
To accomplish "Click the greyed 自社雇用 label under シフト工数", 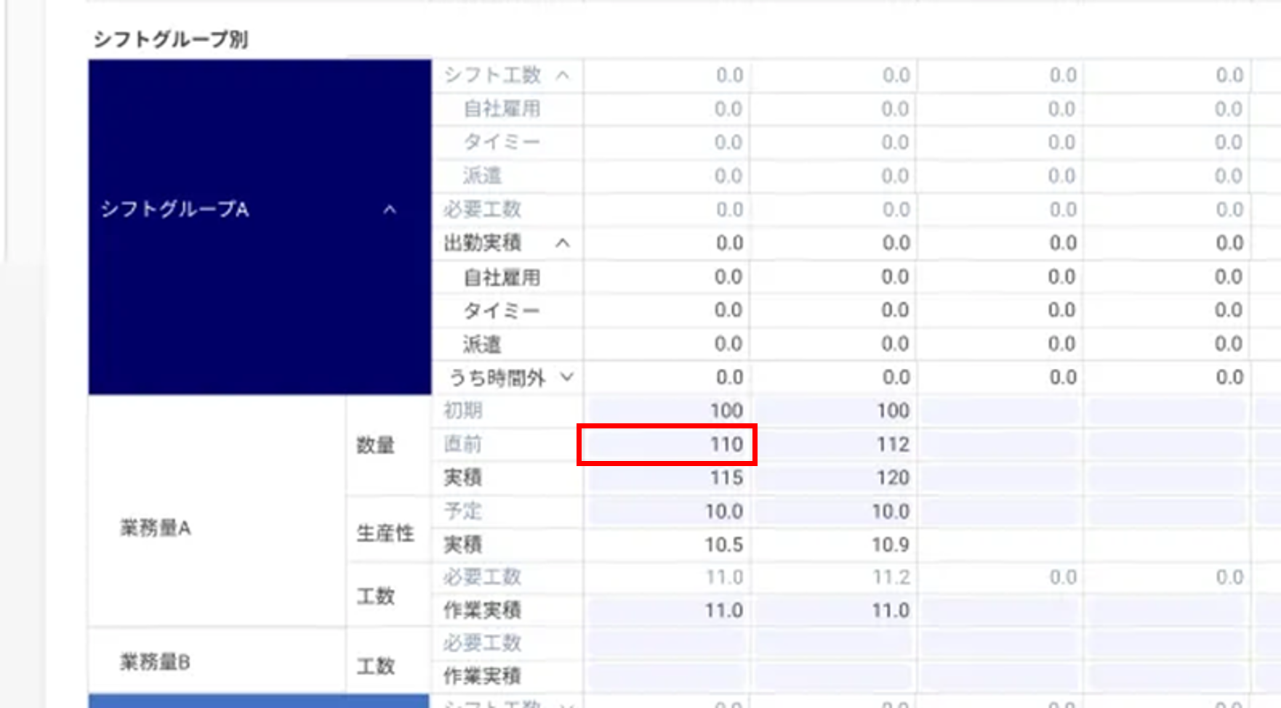I will pos(502,109).
